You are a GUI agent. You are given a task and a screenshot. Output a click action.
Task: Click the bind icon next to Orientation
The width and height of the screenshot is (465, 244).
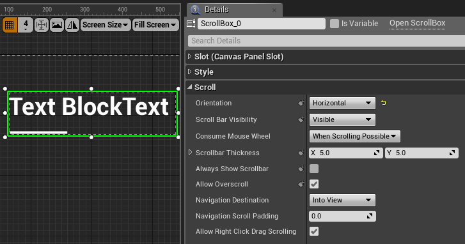tap(301, 103)
